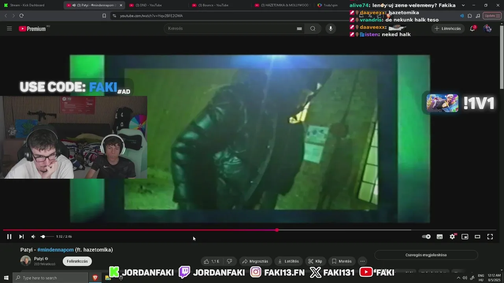Open File Explorer from the taskbar

click(x=108, y=278)
